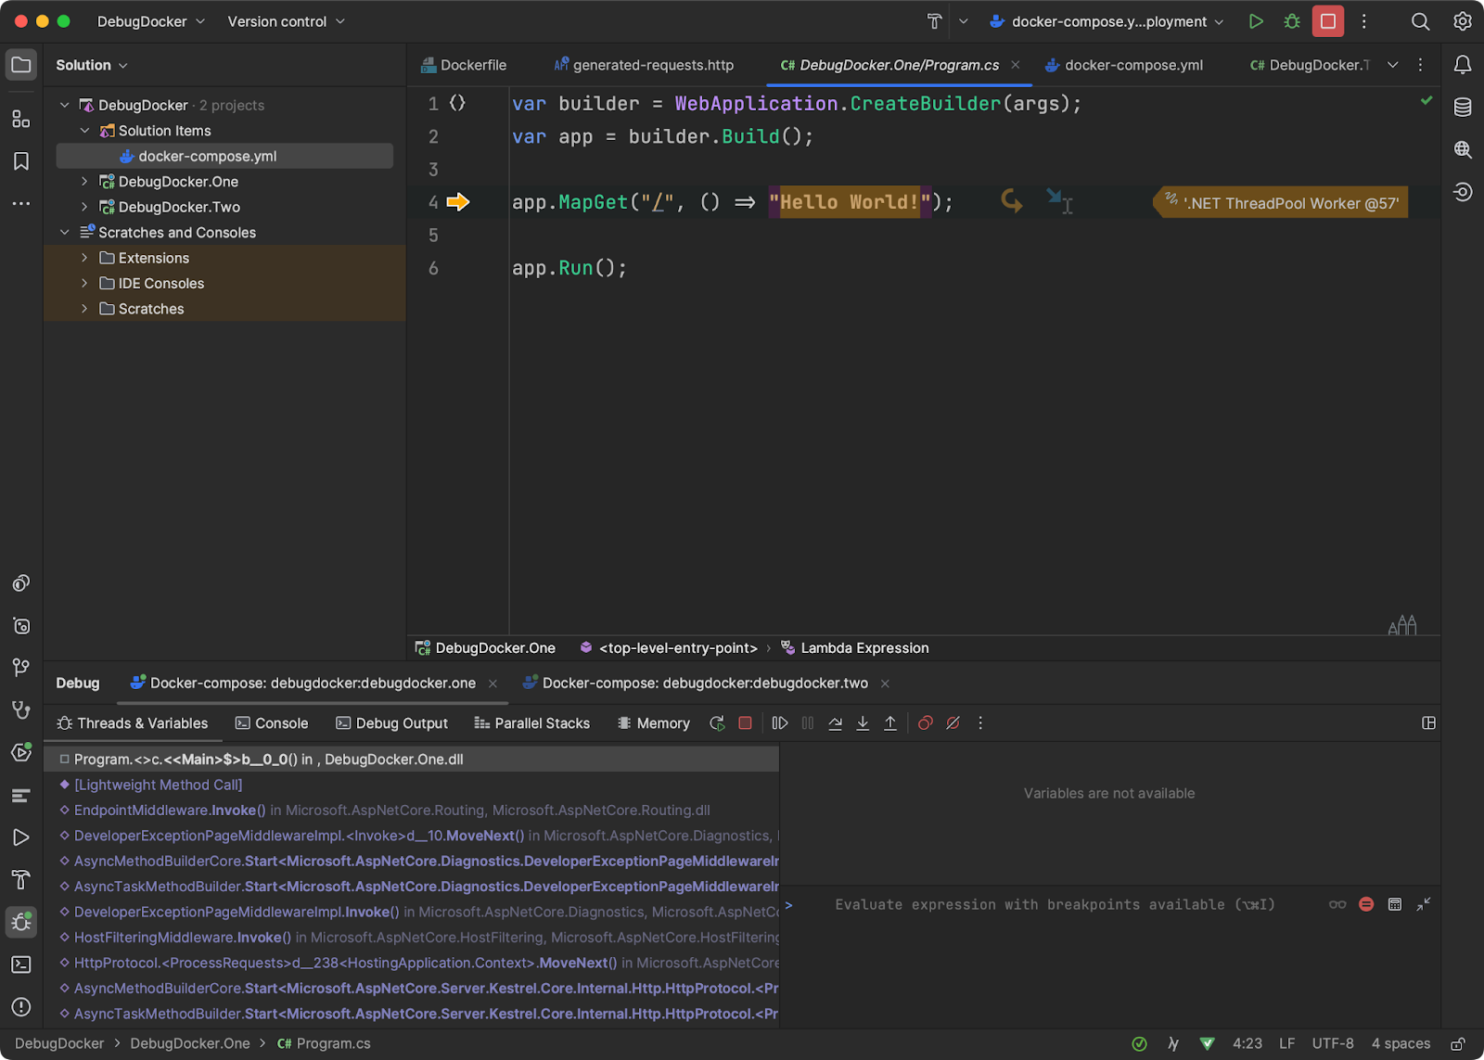Switch to the Parallel Stacks tab

[531, 723]
